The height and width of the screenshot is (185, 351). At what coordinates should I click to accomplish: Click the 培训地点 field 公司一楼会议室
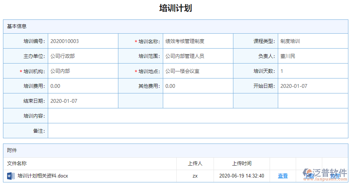coord(198,71)
